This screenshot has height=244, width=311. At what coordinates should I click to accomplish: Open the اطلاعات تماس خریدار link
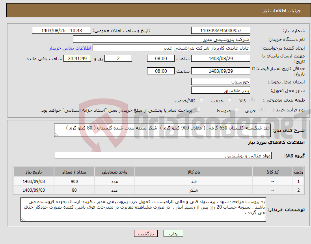click(x=70, y=48)
